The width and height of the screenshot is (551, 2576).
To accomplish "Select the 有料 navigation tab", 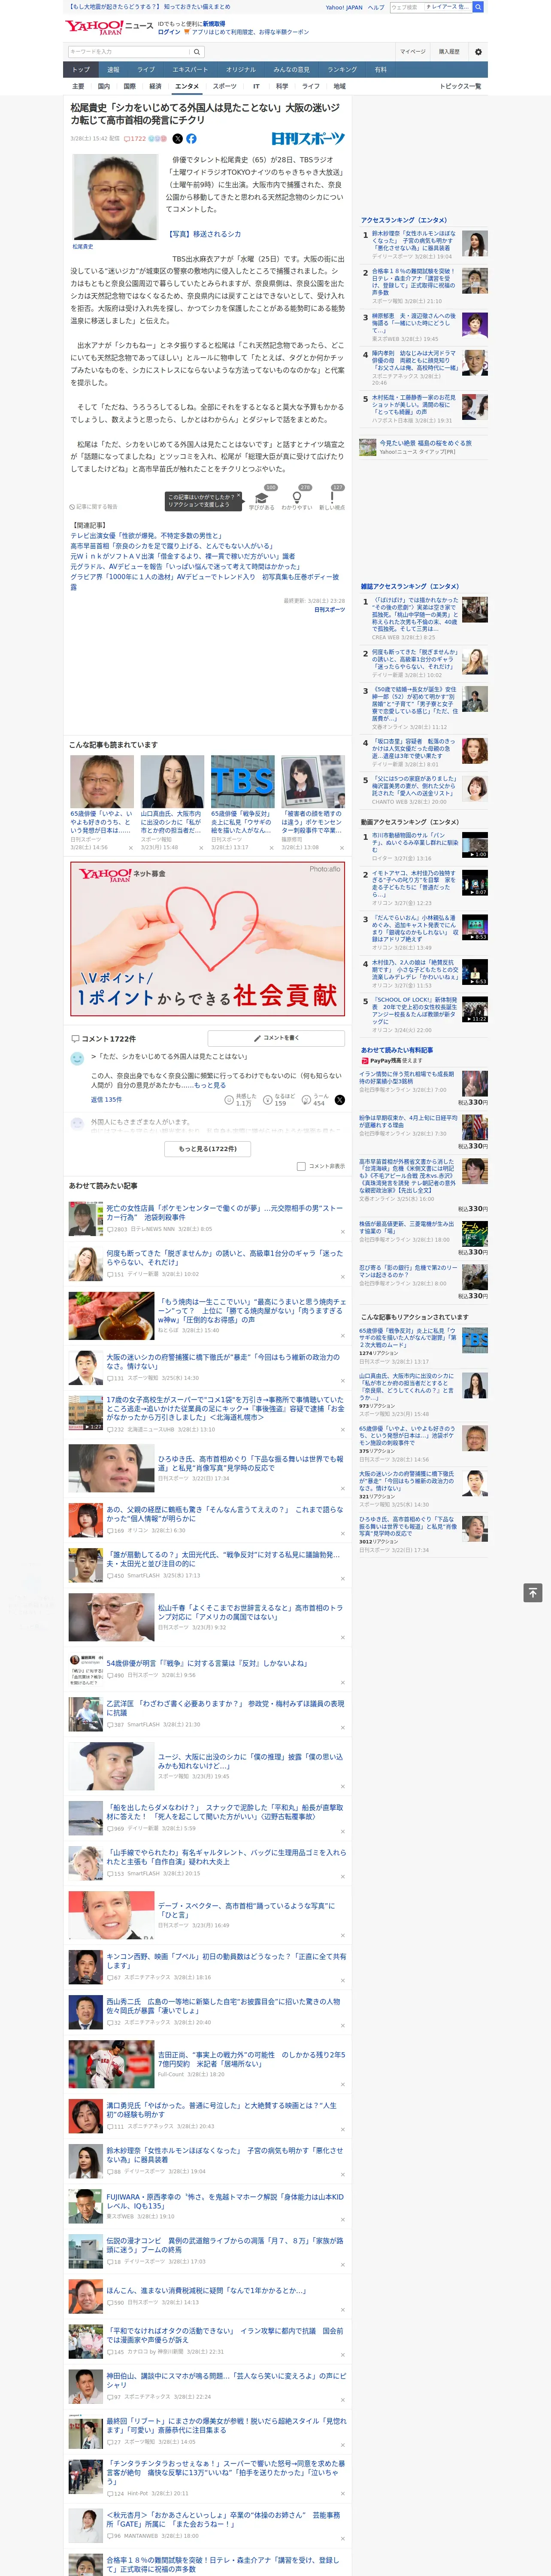I will click(x=381, y=70).
